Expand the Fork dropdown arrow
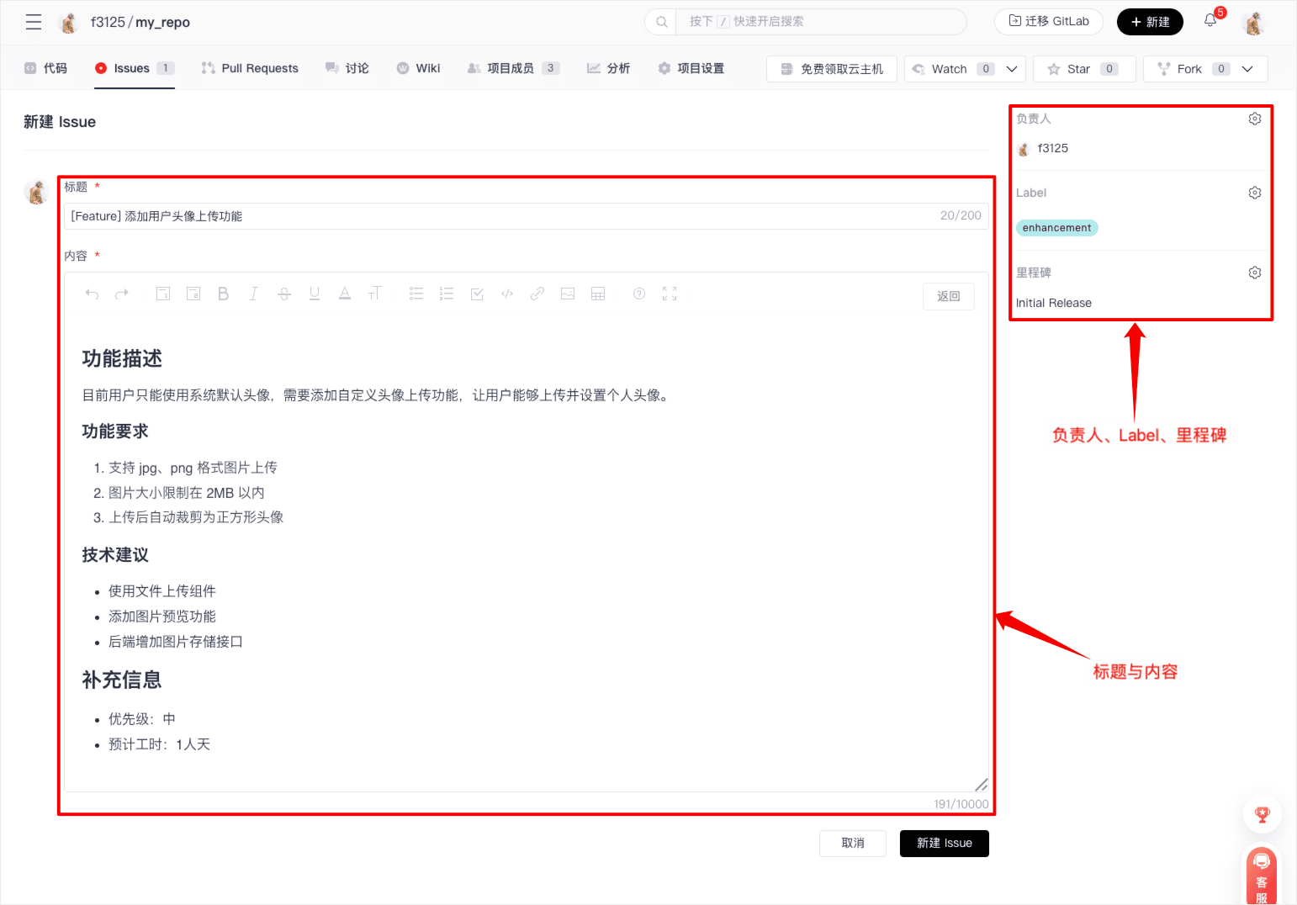This screenshot has height=905, width=1297. [1247, 69]
